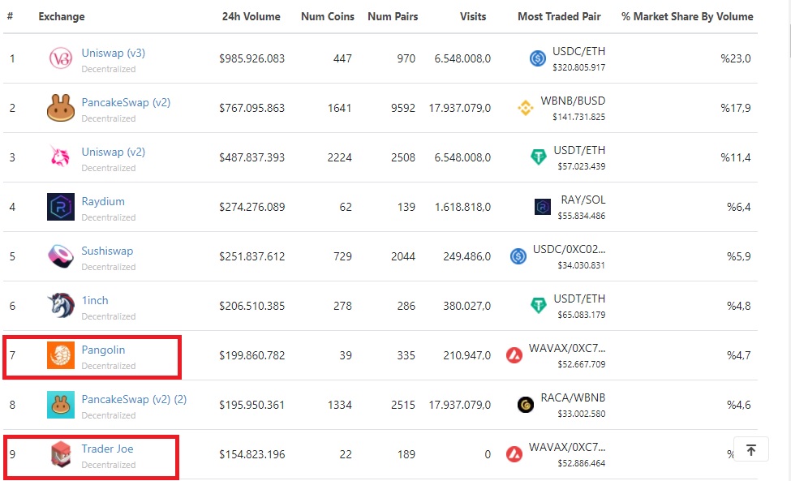Click the %11,4 market share value
The height and width of the screenshot is (481, 791).
pos(736,157)
